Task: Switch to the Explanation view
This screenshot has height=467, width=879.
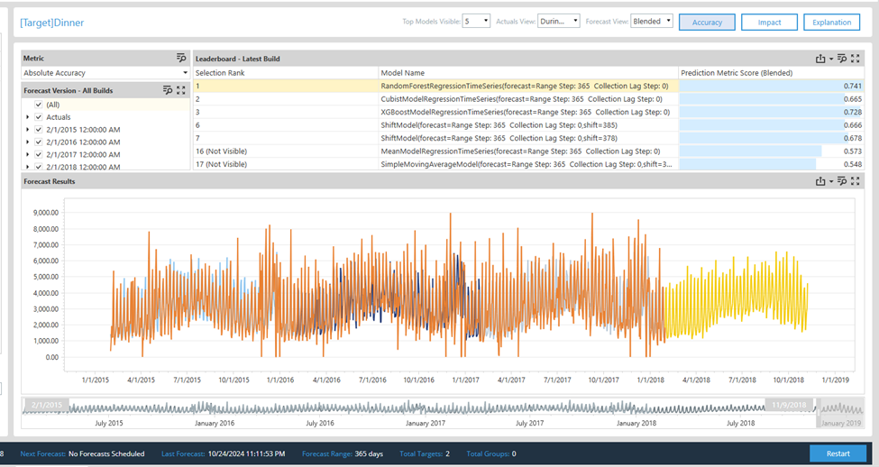Action: click(831, 23)
